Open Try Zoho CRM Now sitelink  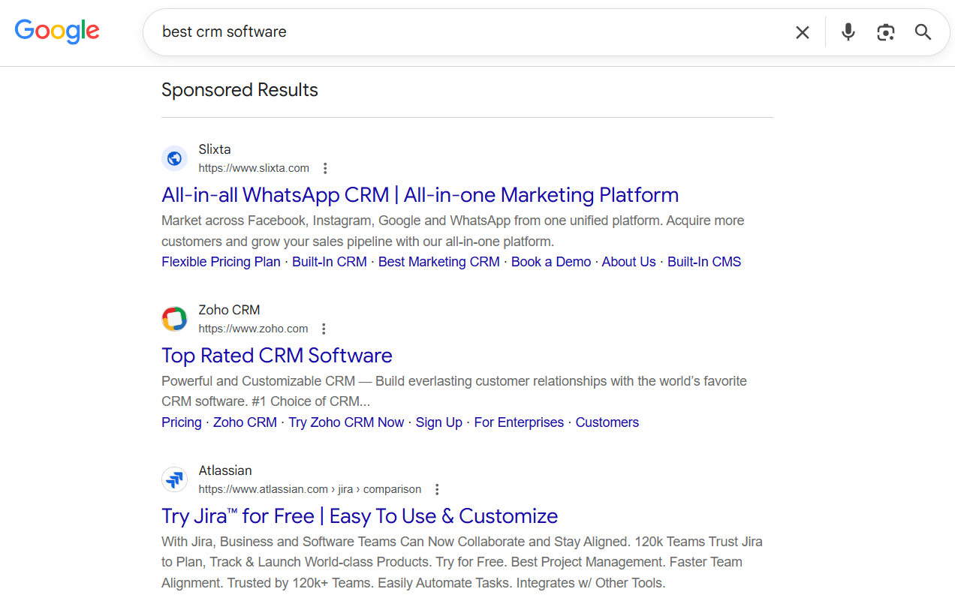pos(346,422)
